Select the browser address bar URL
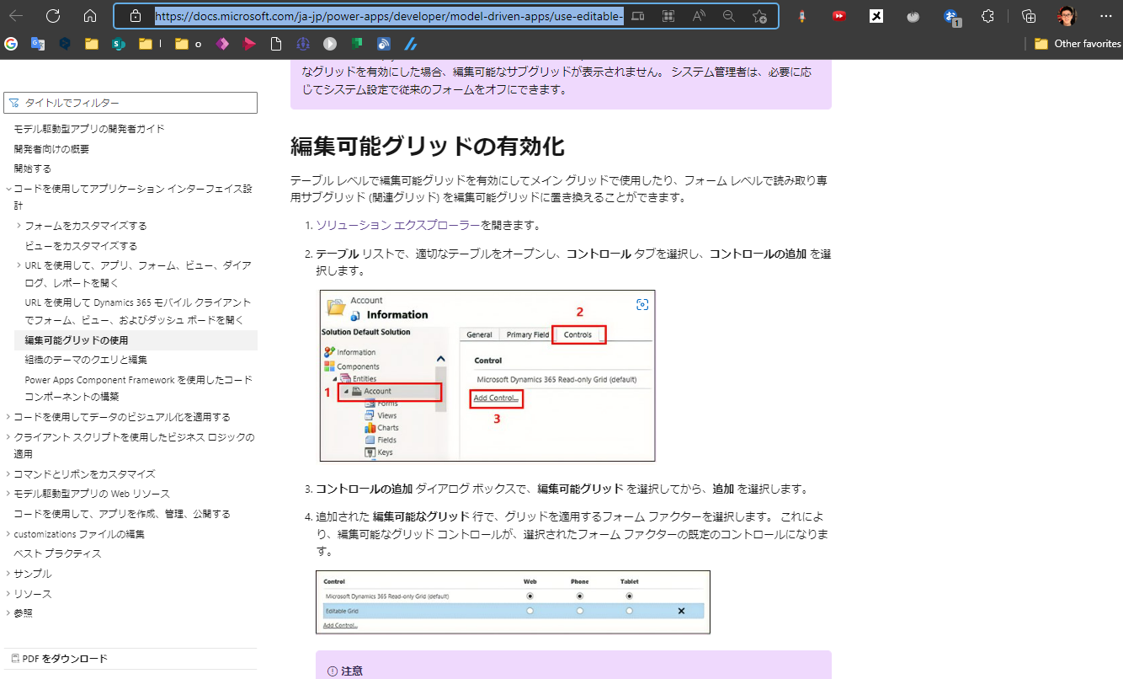Image resolution: width=1123 pixels, height=679 pixels. pyautogui.click(x=389, y=16)
